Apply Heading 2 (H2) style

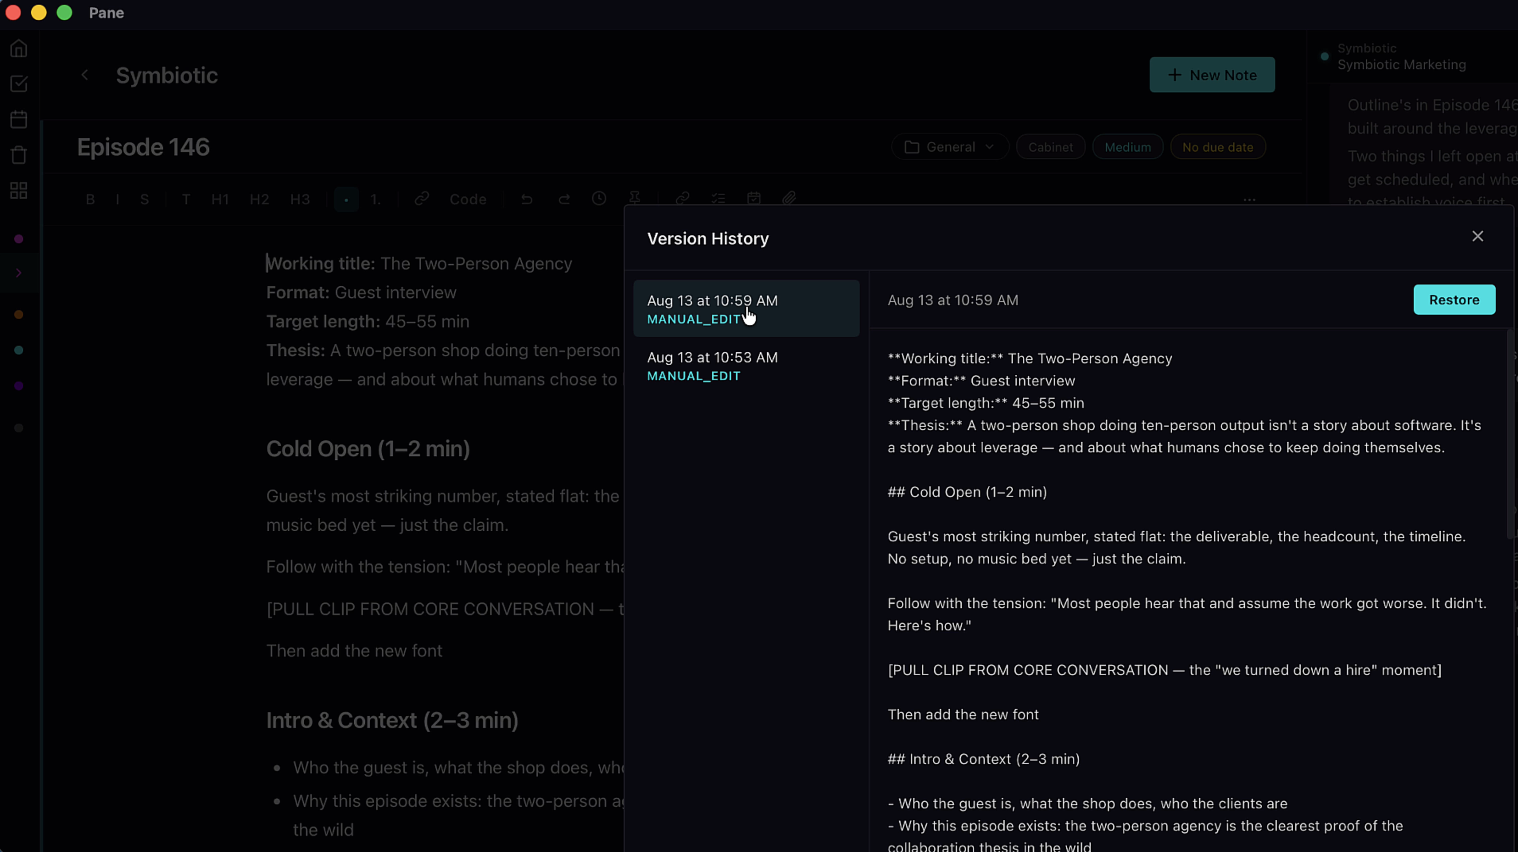tap(259, 199)
